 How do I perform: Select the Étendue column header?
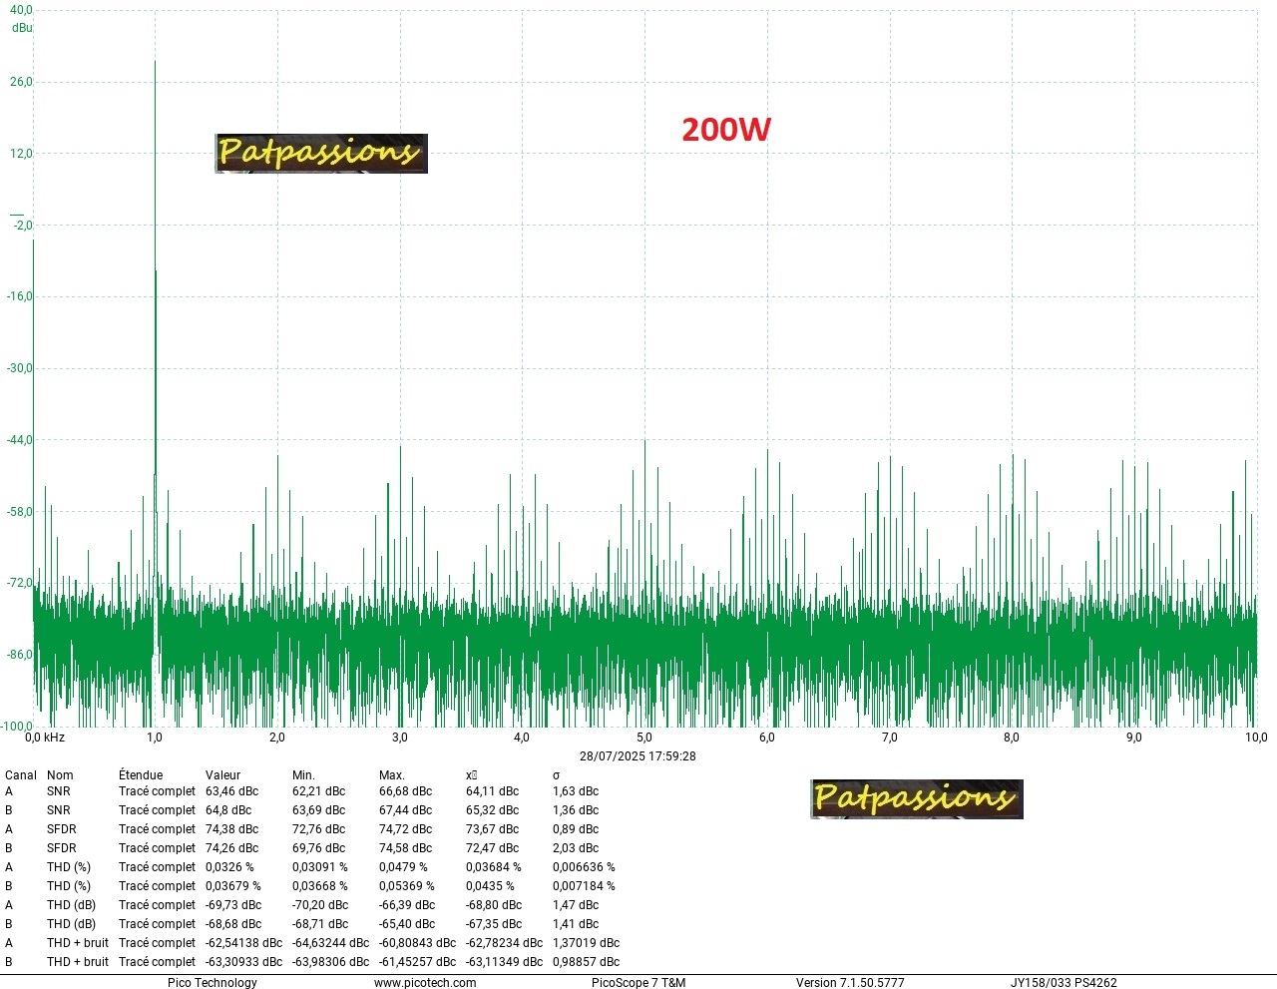click(x=140, y=774)
